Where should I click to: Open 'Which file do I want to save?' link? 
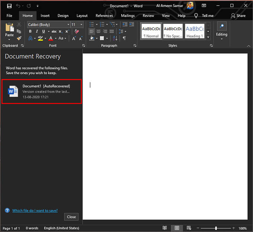tap(35, 210)
